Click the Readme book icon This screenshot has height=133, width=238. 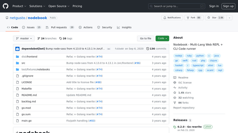point(175,78)
